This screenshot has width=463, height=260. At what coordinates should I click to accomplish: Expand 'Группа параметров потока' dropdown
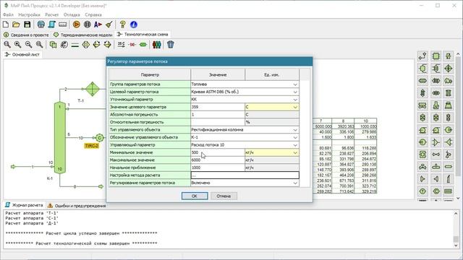point(295,84)
